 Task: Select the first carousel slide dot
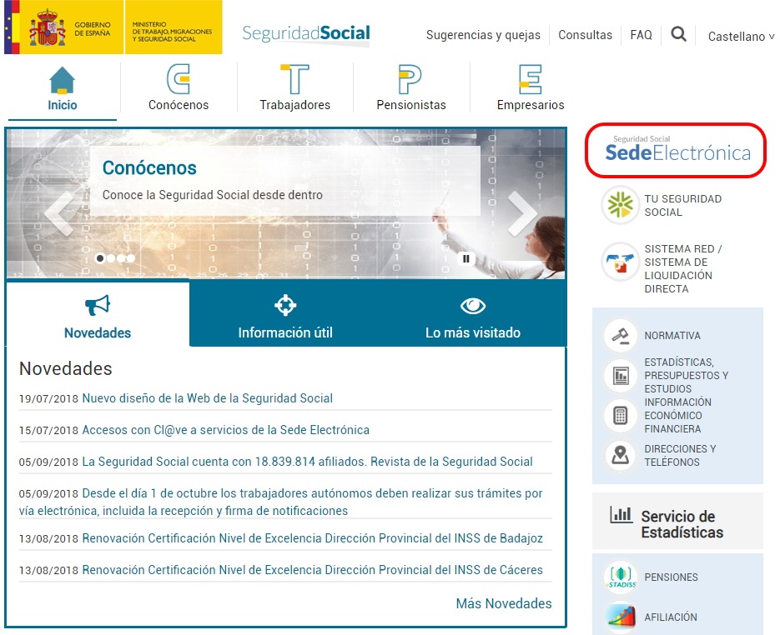[101, 258]
